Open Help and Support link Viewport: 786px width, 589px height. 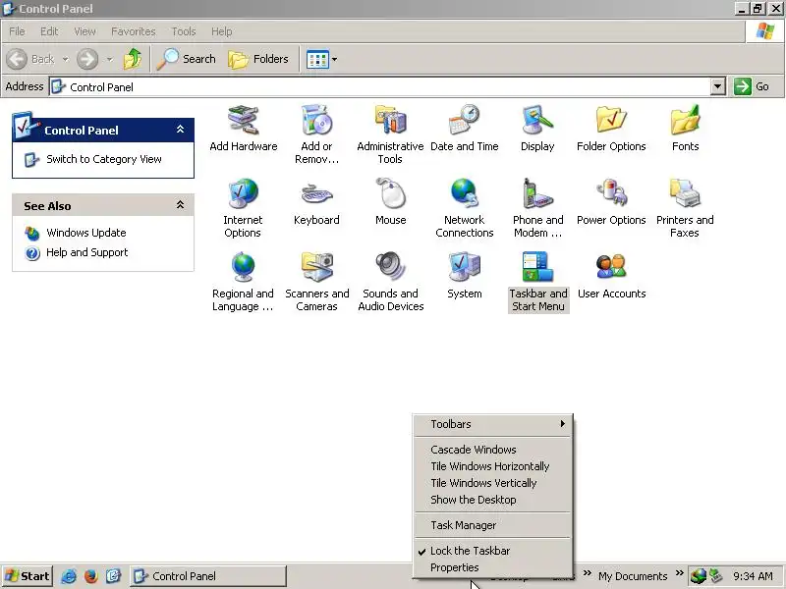(x=86, y=252)
